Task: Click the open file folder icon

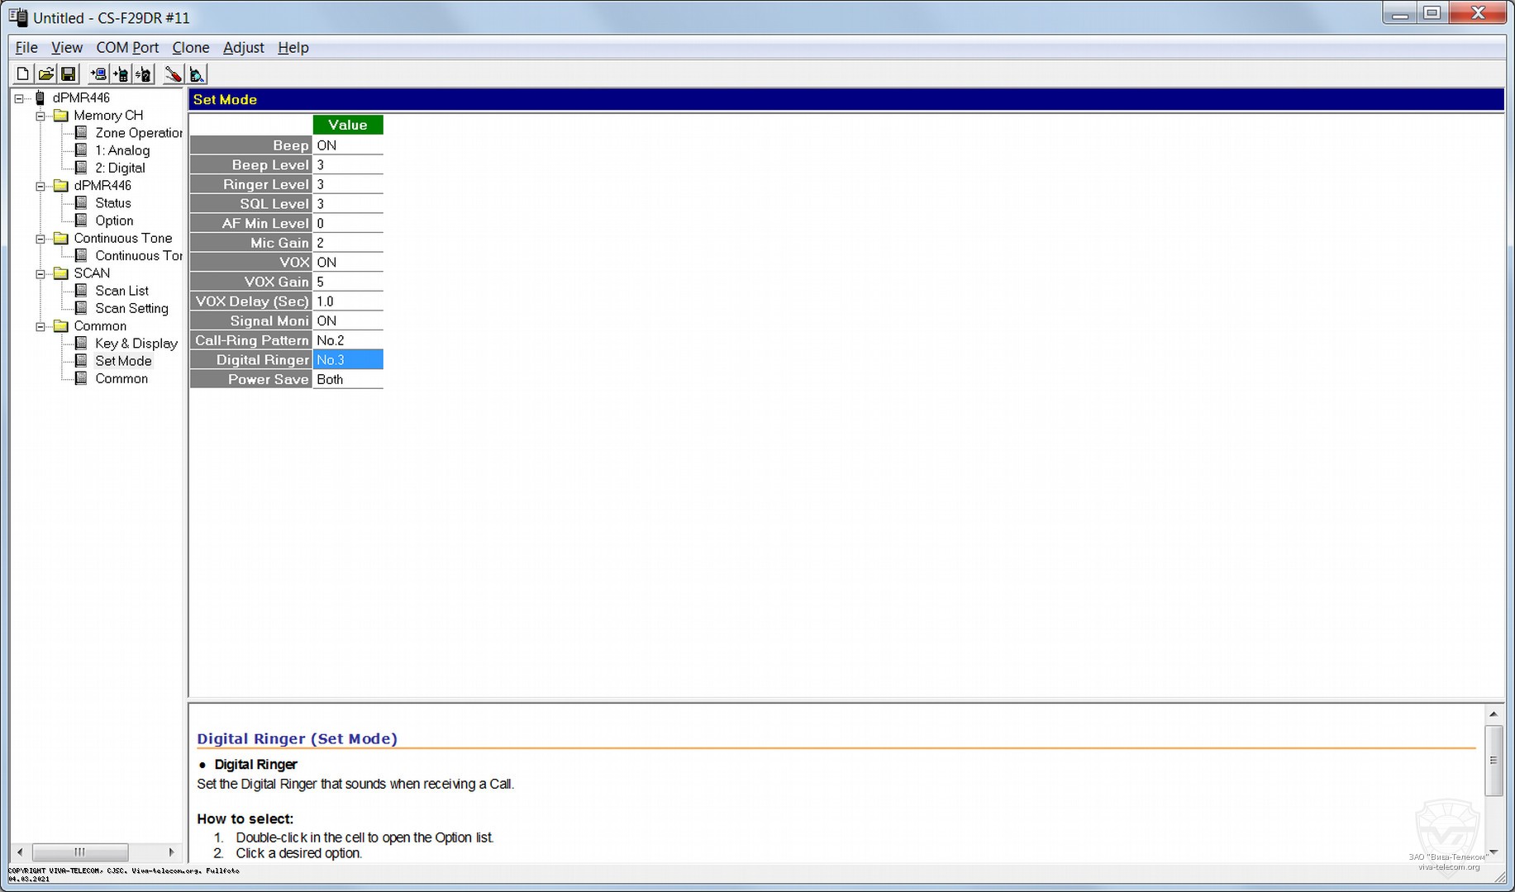Action: pos(46,74)
